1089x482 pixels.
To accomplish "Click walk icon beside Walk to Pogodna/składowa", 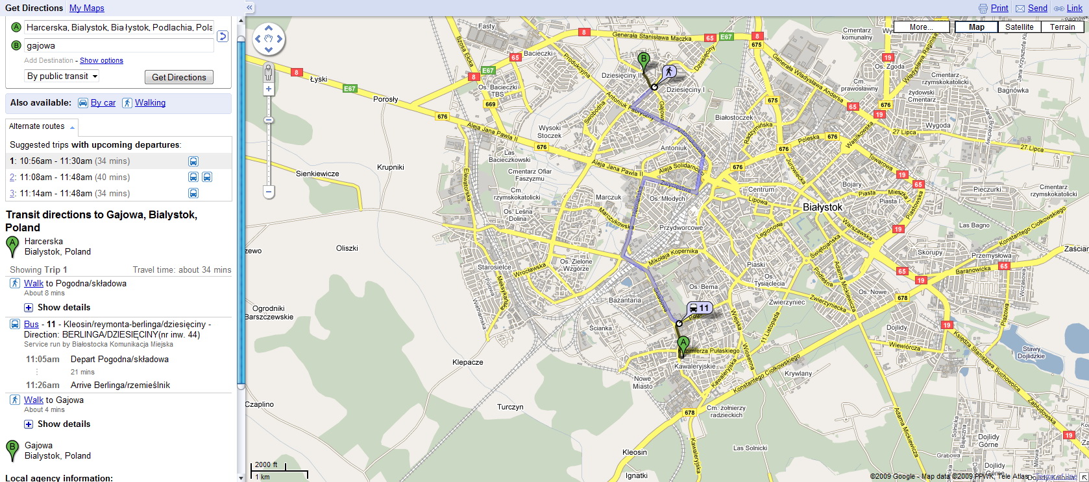I will [15, 283].
